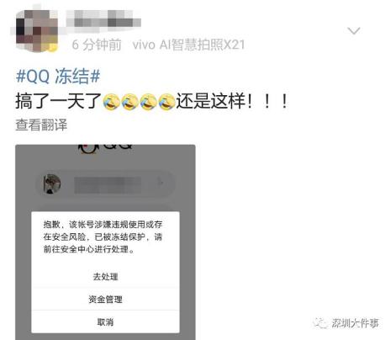The image size is (391, 340).
Task: Click the first crying-laughing emoji
Action: point(111,102)
